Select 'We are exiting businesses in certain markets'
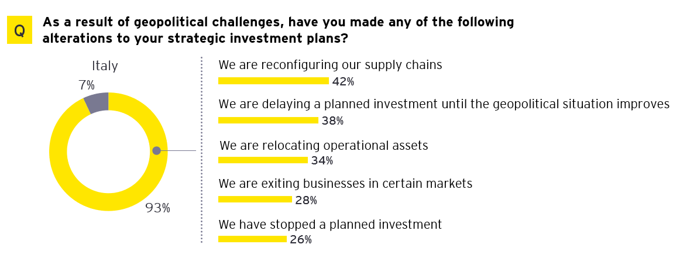680x258 pixels. point(345,184)
